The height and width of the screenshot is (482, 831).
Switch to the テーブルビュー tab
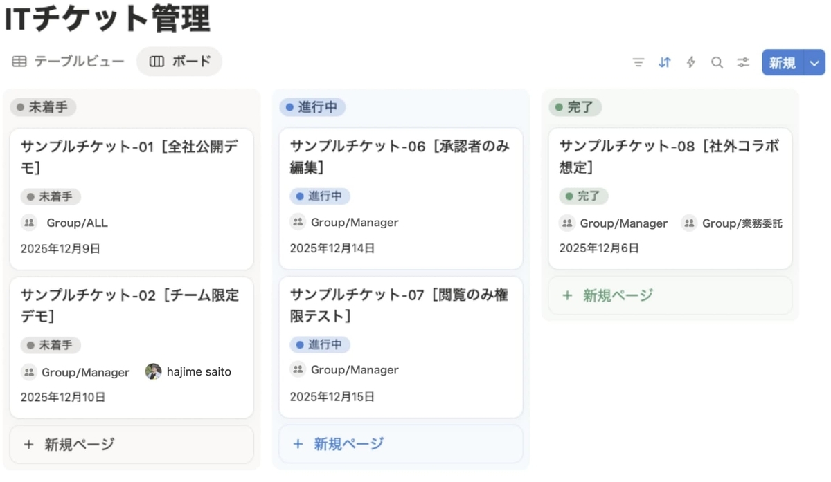click(69, 62)
